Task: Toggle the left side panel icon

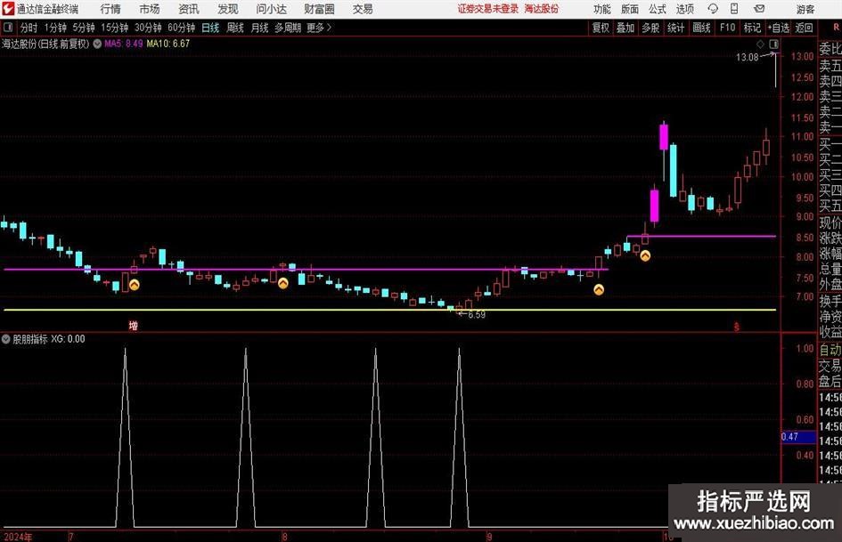Action: tap(7, 28)
